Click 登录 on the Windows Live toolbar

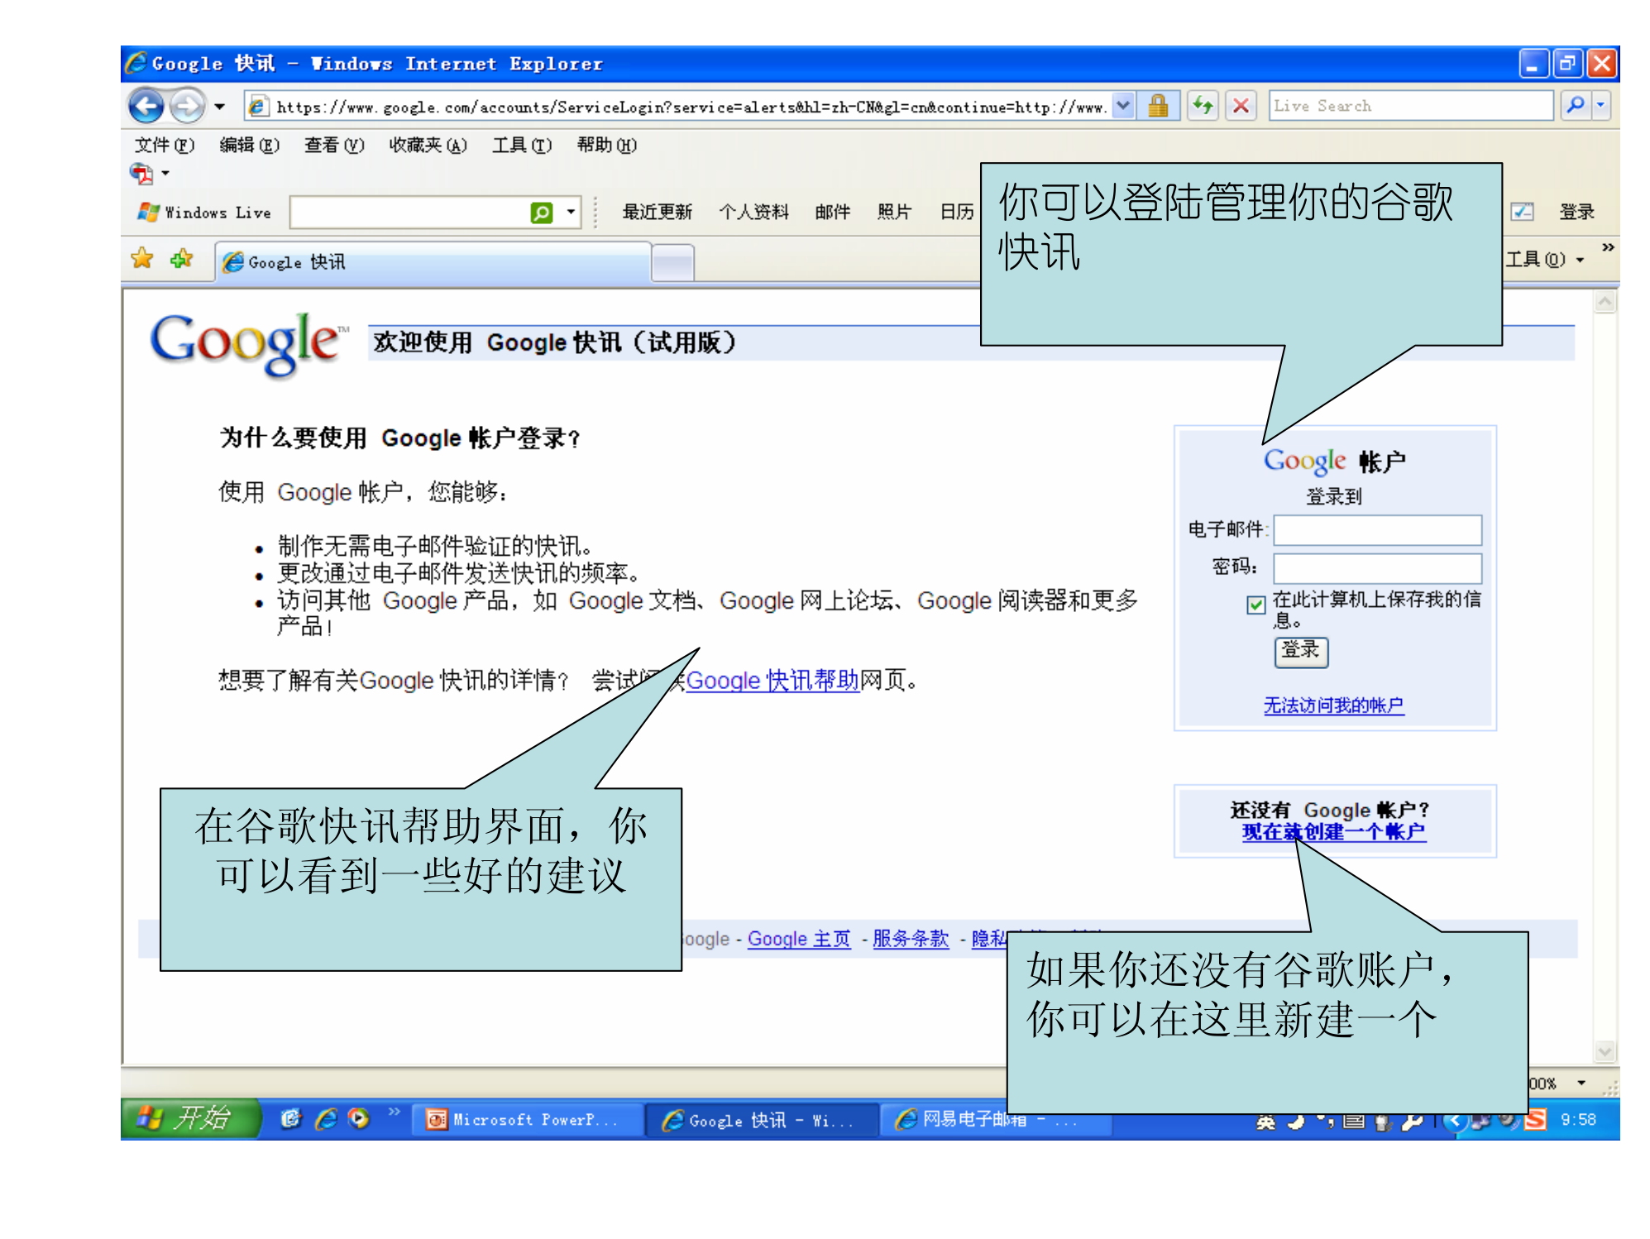[x=1576, y=213]
